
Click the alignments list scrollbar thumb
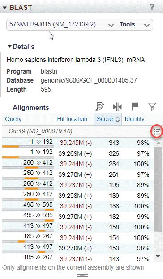click(x=158, y=189)
